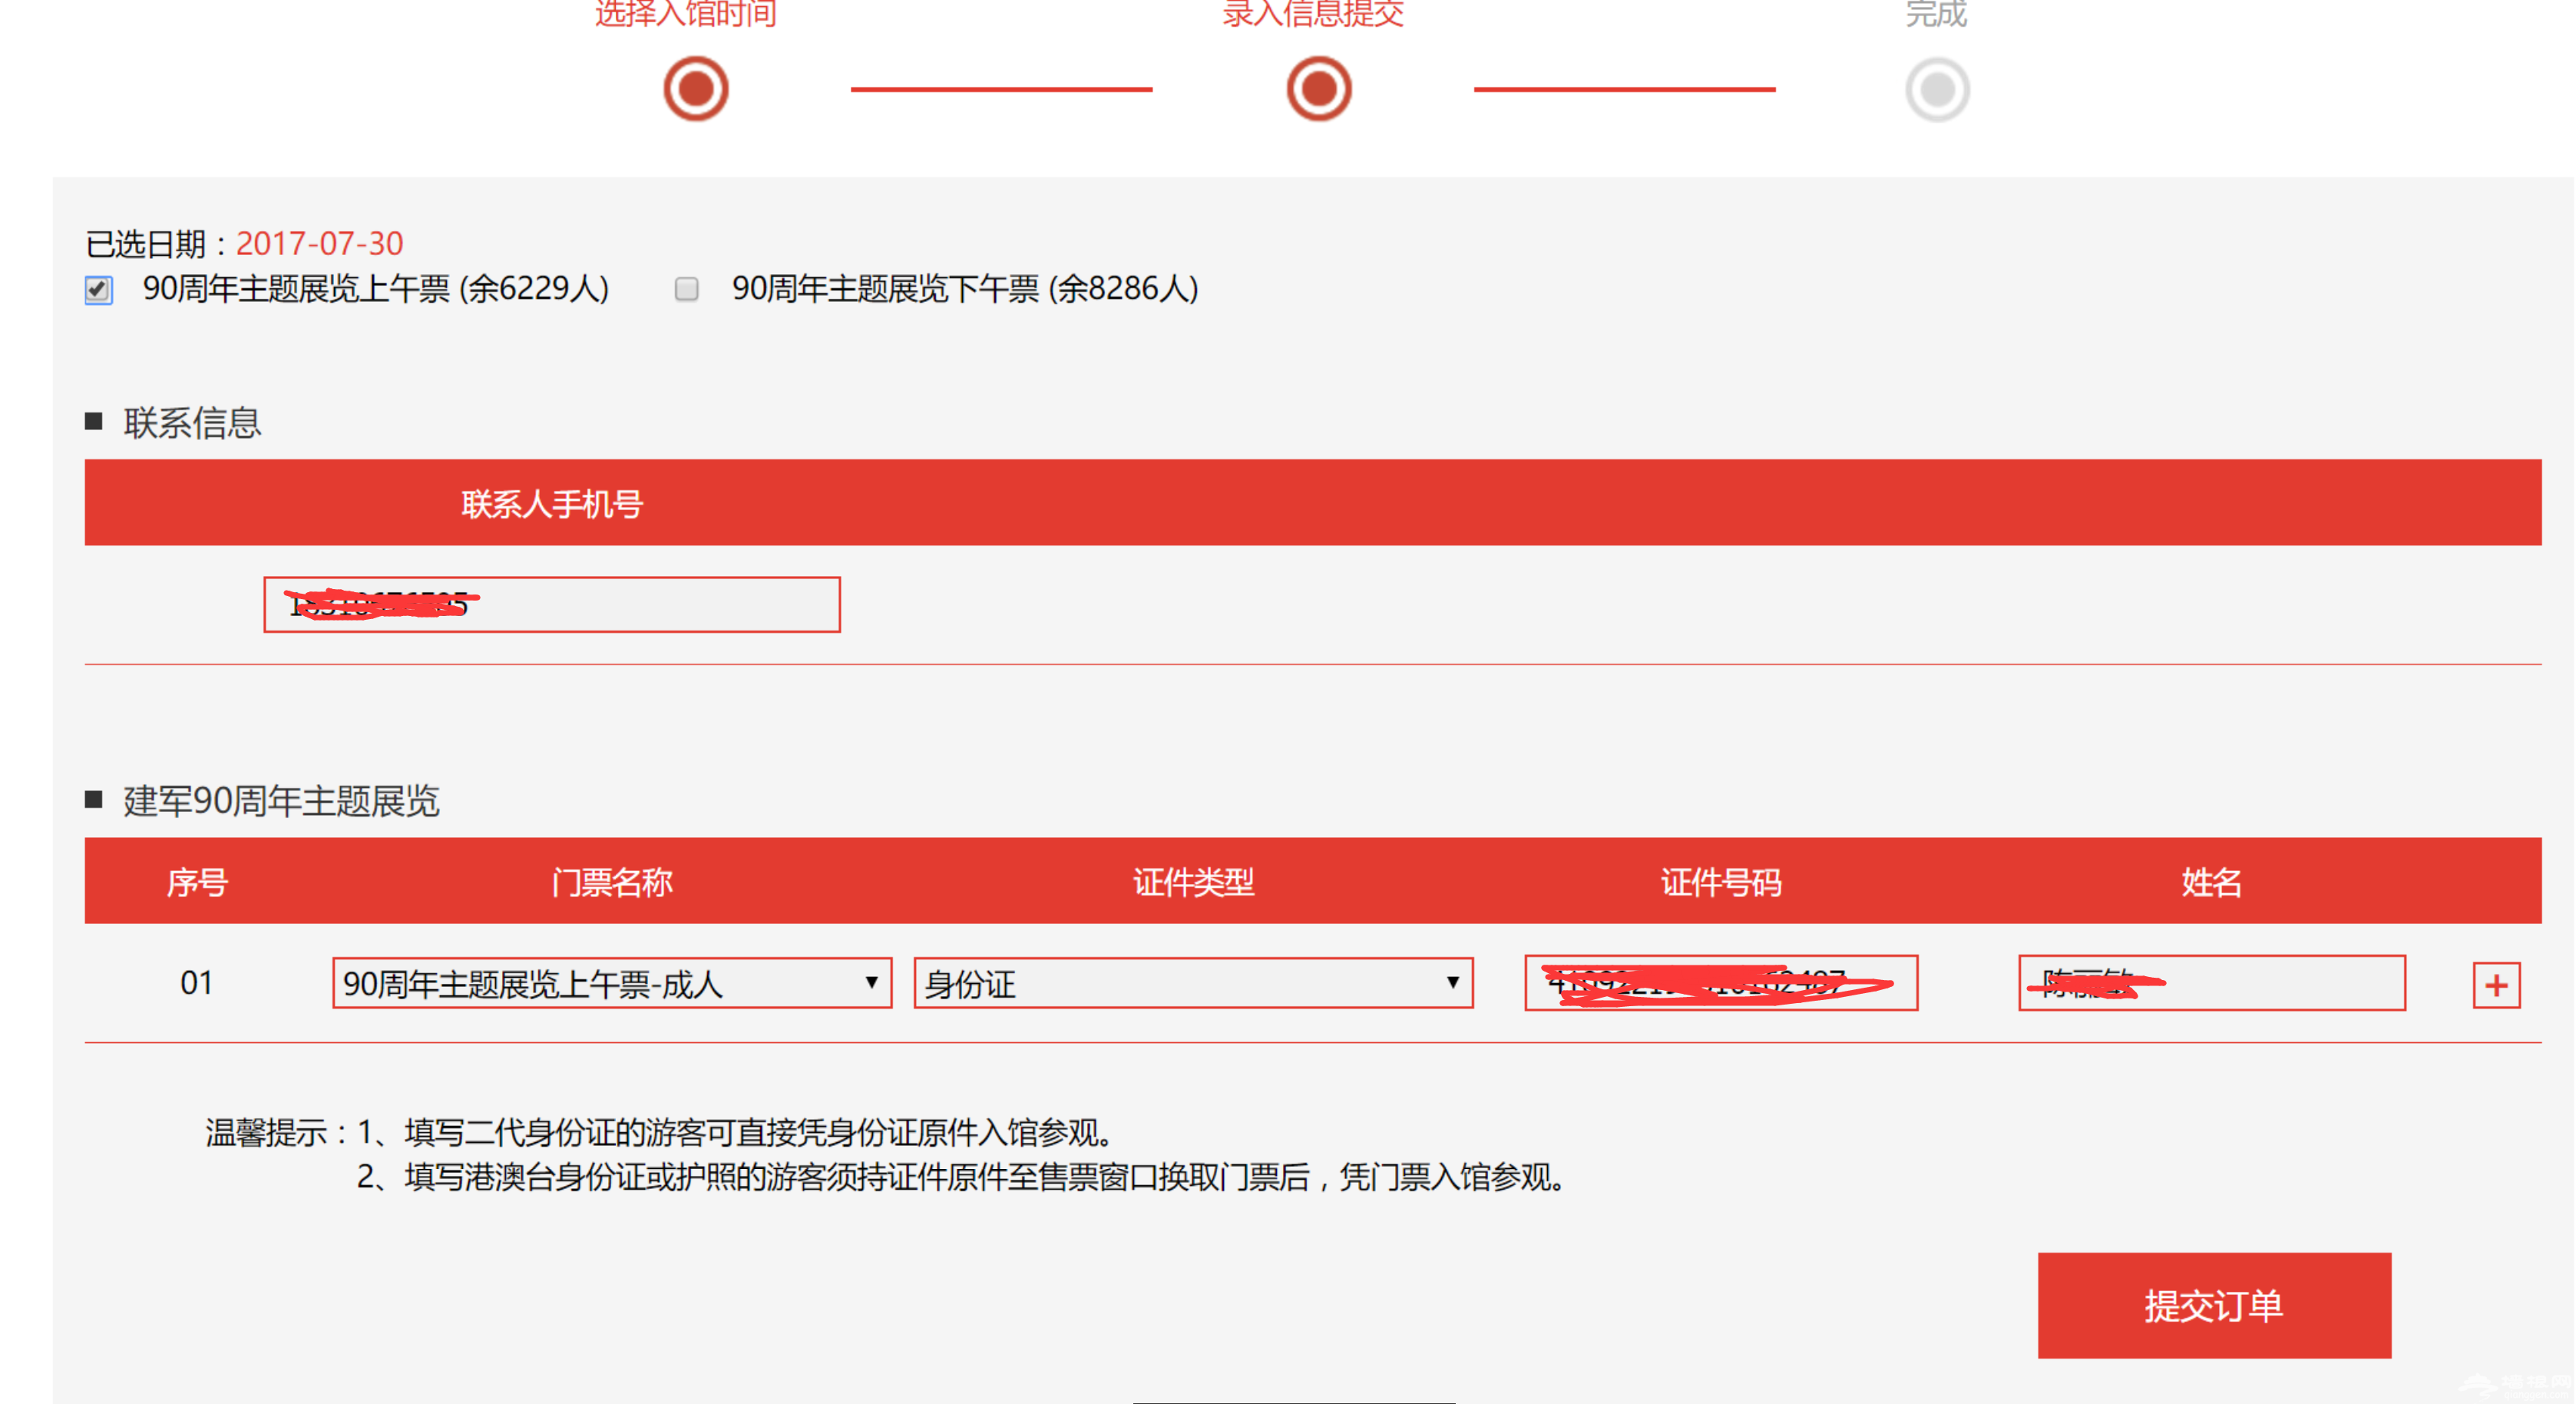Click the 录入信息提交 step circle
Screen dimensions: 2576x1404
(1318, 89)
